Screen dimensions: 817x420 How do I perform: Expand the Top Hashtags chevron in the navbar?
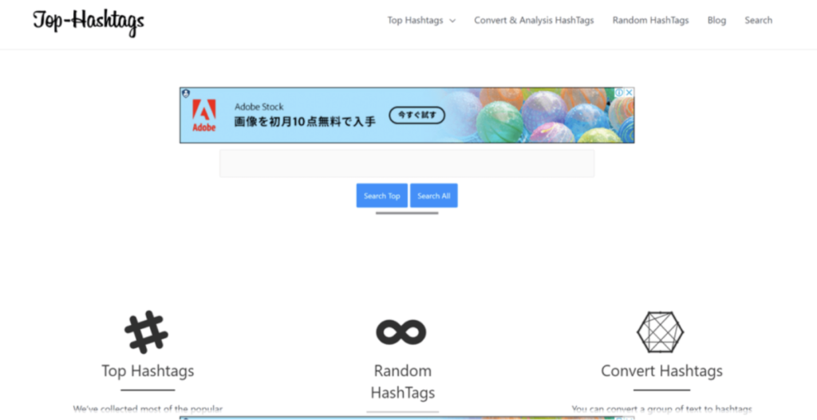click(452, 22)
